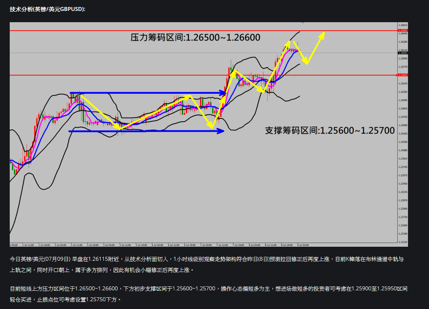Select the red 1.25604 price tag
429x309 pixels.
[x=403, y=75]
